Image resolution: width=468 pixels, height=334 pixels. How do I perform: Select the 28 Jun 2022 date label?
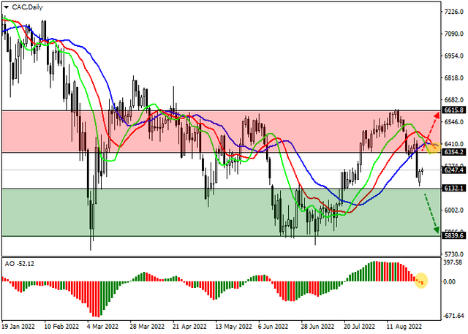317,327
